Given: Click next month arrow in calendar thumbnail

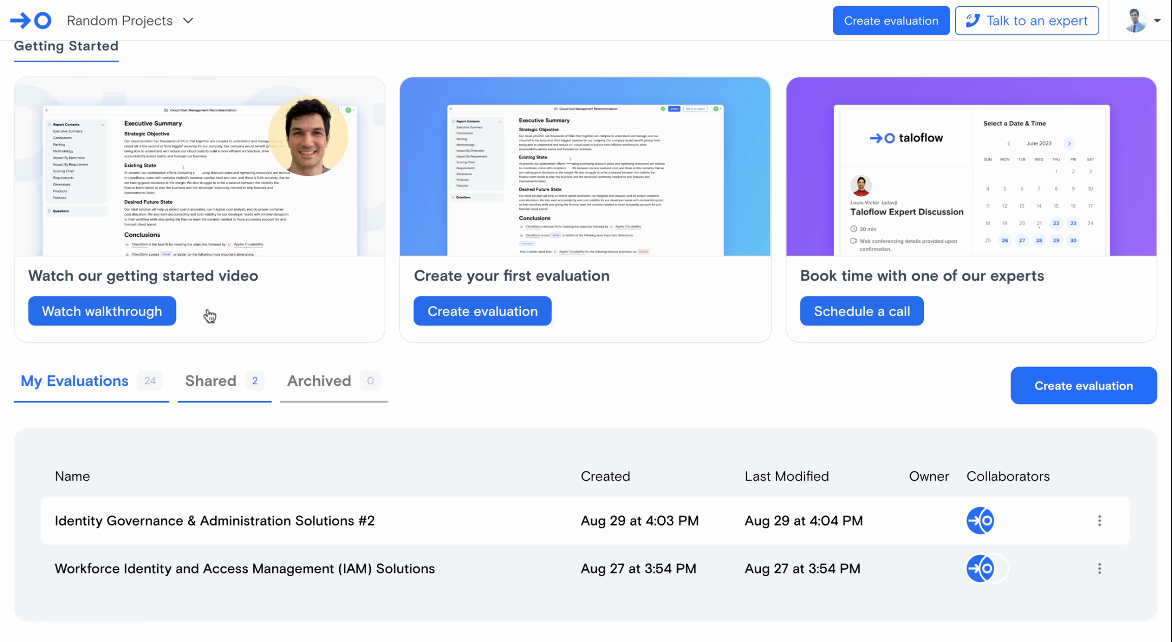Looking at the screenshot, I should [1069, 143].
